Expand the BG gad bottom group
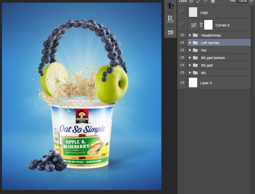The width and height of the screenshot is (255, 194). point(190,58)
